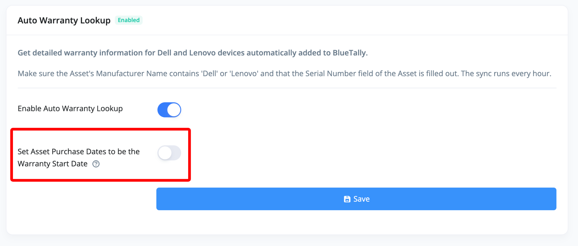
Task: Select the Auto Warranty Lookup heading
Action: [64, 20]
